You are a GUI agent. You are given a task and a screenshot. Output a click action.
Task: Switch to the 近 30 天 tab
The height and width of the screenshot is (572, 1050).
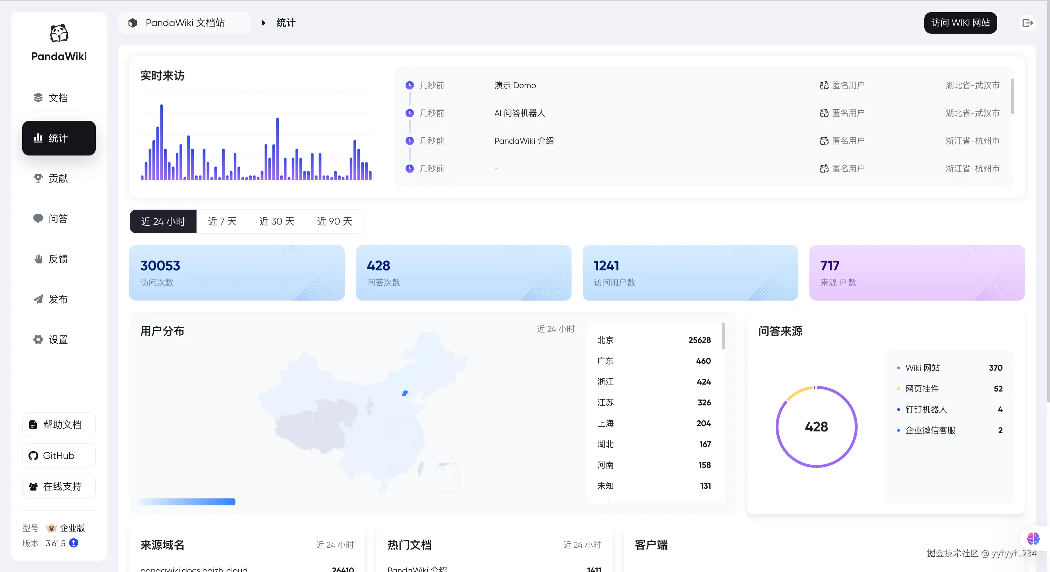click(x=276, y=221)
